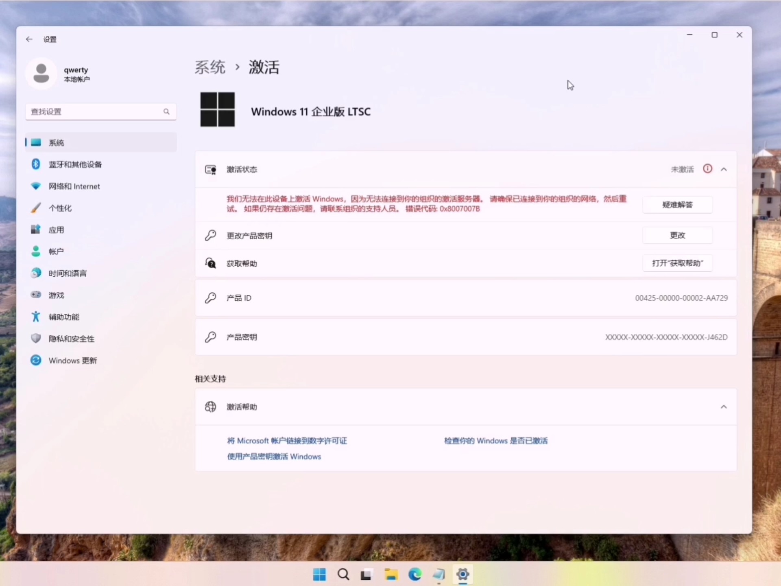Viewport: 781px width, 586px height.
Task: Click the red error message with code 0x8007007B
Action: tap(426, 204)
